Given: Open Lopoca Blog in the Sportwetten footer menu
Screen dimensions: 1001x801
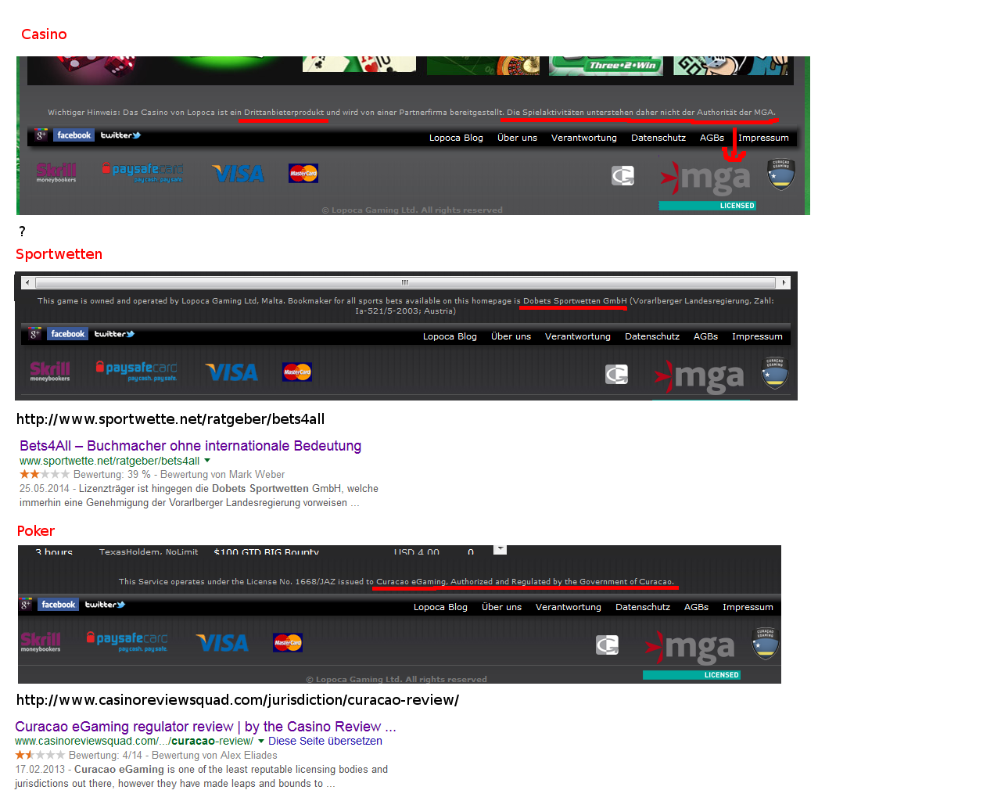Looking at the screenshot, I should point(450,336).
